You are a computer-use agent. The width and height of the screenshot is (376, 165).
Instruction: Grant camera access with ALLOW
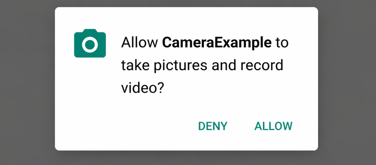(x=273, y=126)
